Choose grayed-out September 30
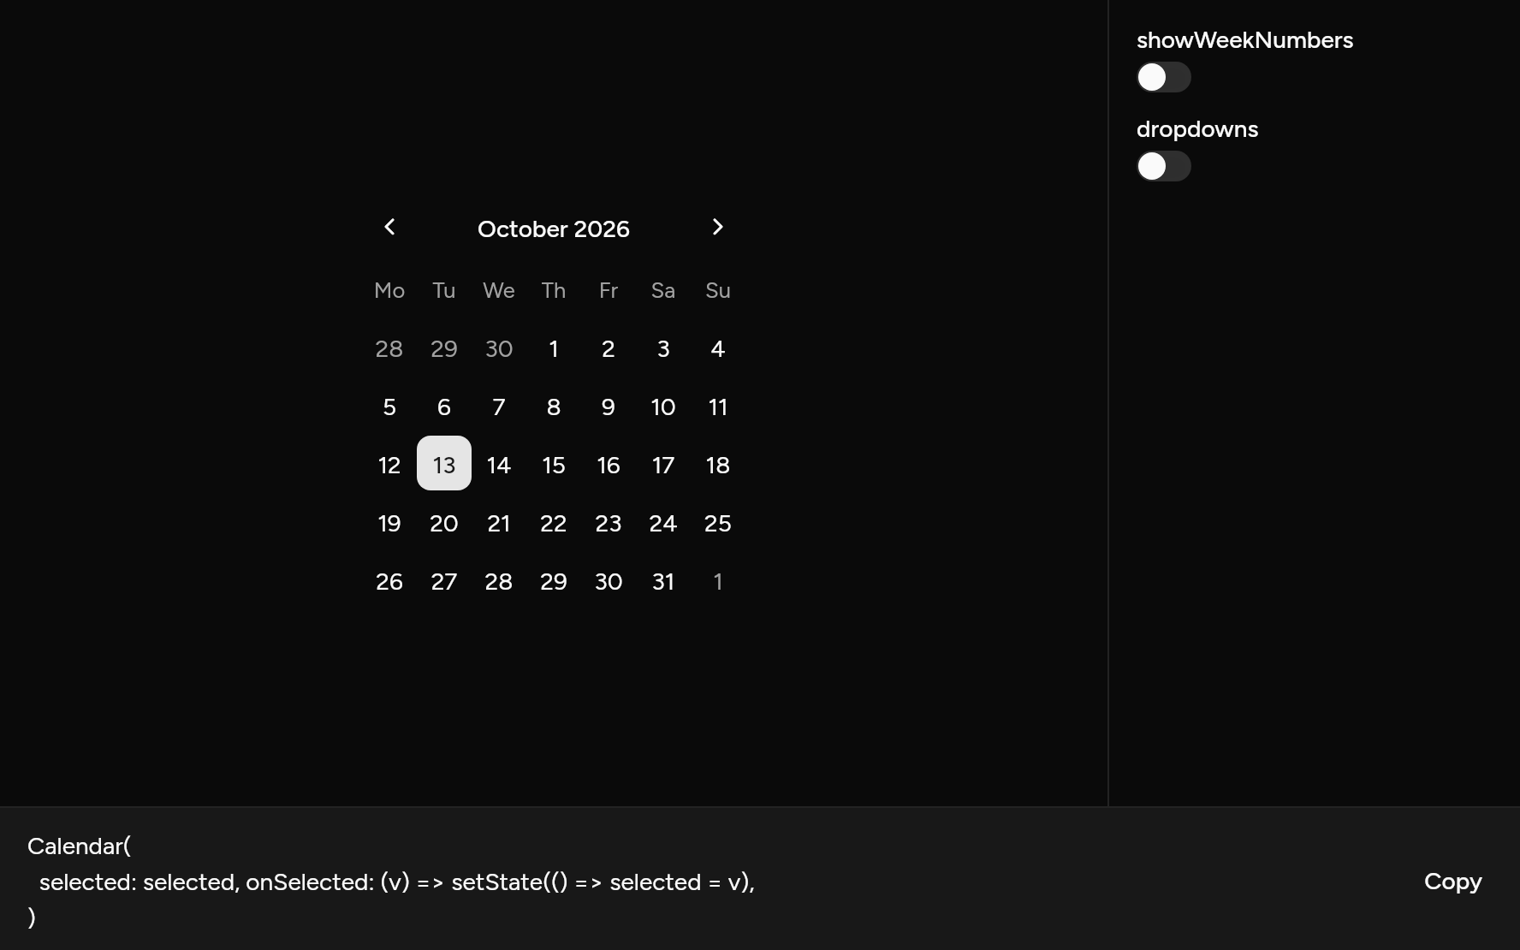This screenshot has width=1520, height=950. pos(499,348)
